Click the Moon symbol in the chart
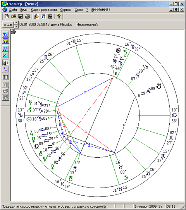 point(126,177)
